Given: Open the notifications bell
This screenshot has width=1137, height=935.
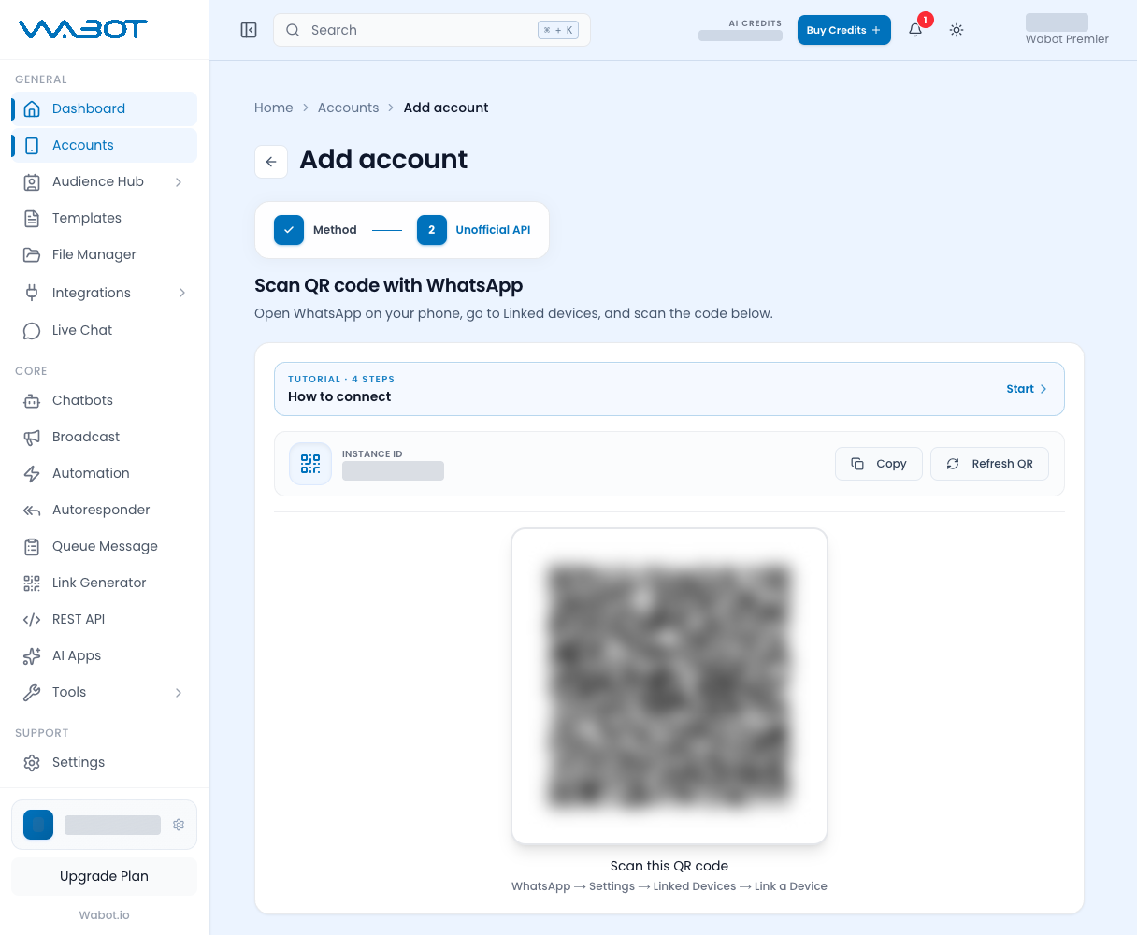Looking at the screenshot, I should (915, 30).
